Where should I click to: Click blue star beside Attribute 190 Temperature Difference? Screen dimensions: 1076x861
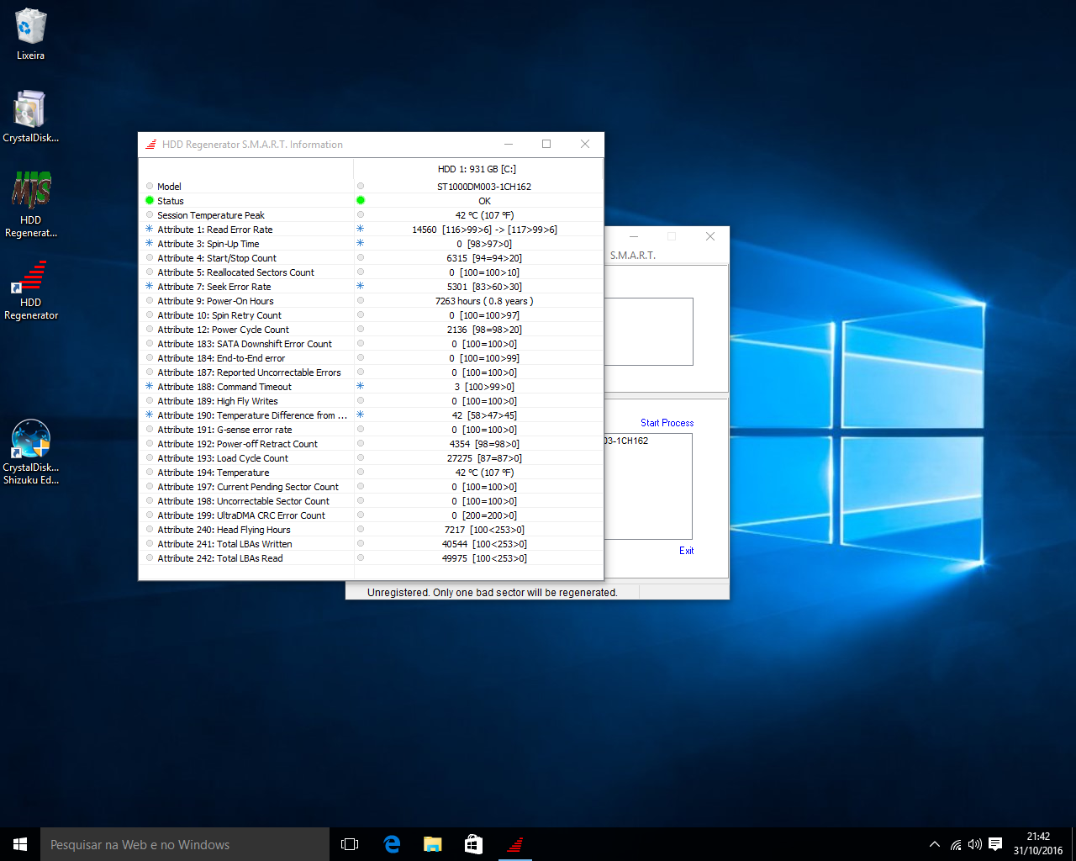tap(150, 415)
